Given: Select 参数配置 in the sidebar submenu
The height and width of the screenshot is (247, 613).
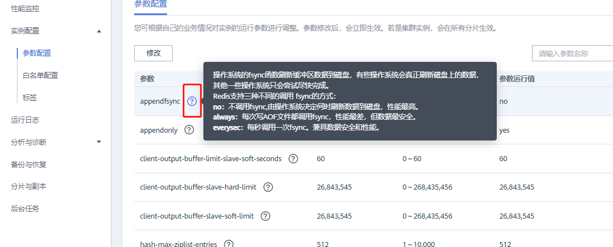Looking at the screenshot, I should (x=37, y=53).
